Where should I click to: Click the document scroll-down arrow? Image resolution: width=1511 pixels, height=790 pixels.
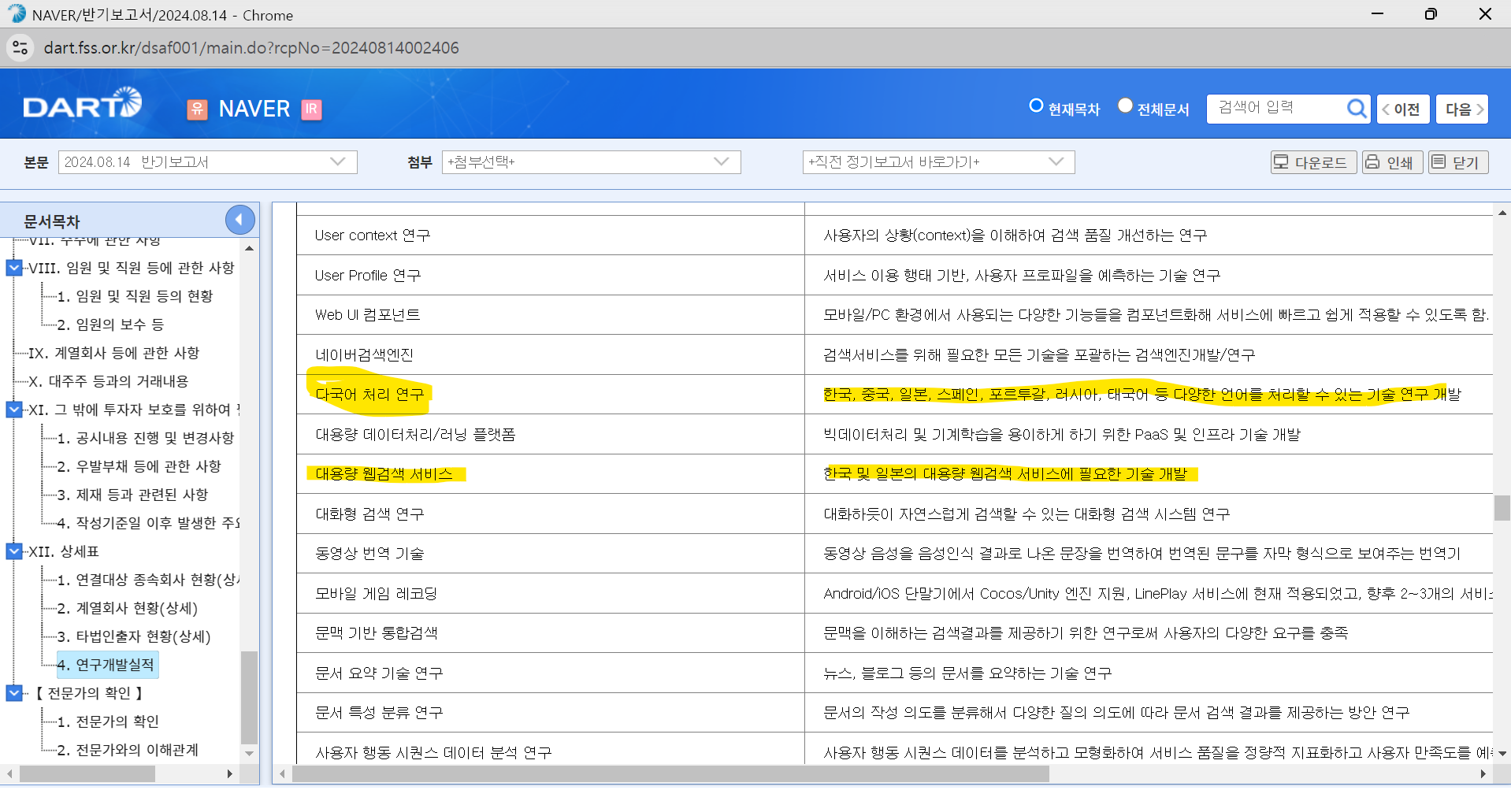(x=1502, y=754)
